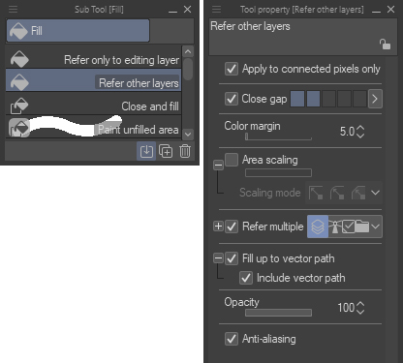The width and height of the screenshot is (403, 363).
Task: Select the Fill tool group tab
Action: click(x=77, y=31)
